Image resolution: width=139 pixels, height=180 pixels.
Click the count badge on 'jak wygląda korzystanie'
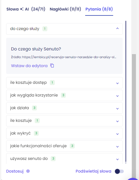[63, 95]
